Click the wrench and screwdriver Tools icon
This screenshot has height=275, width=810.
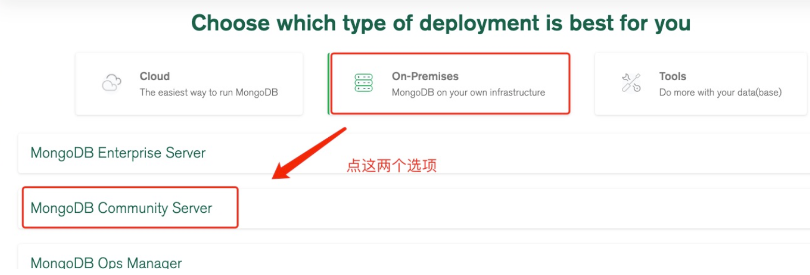click(x=631, y=83)
